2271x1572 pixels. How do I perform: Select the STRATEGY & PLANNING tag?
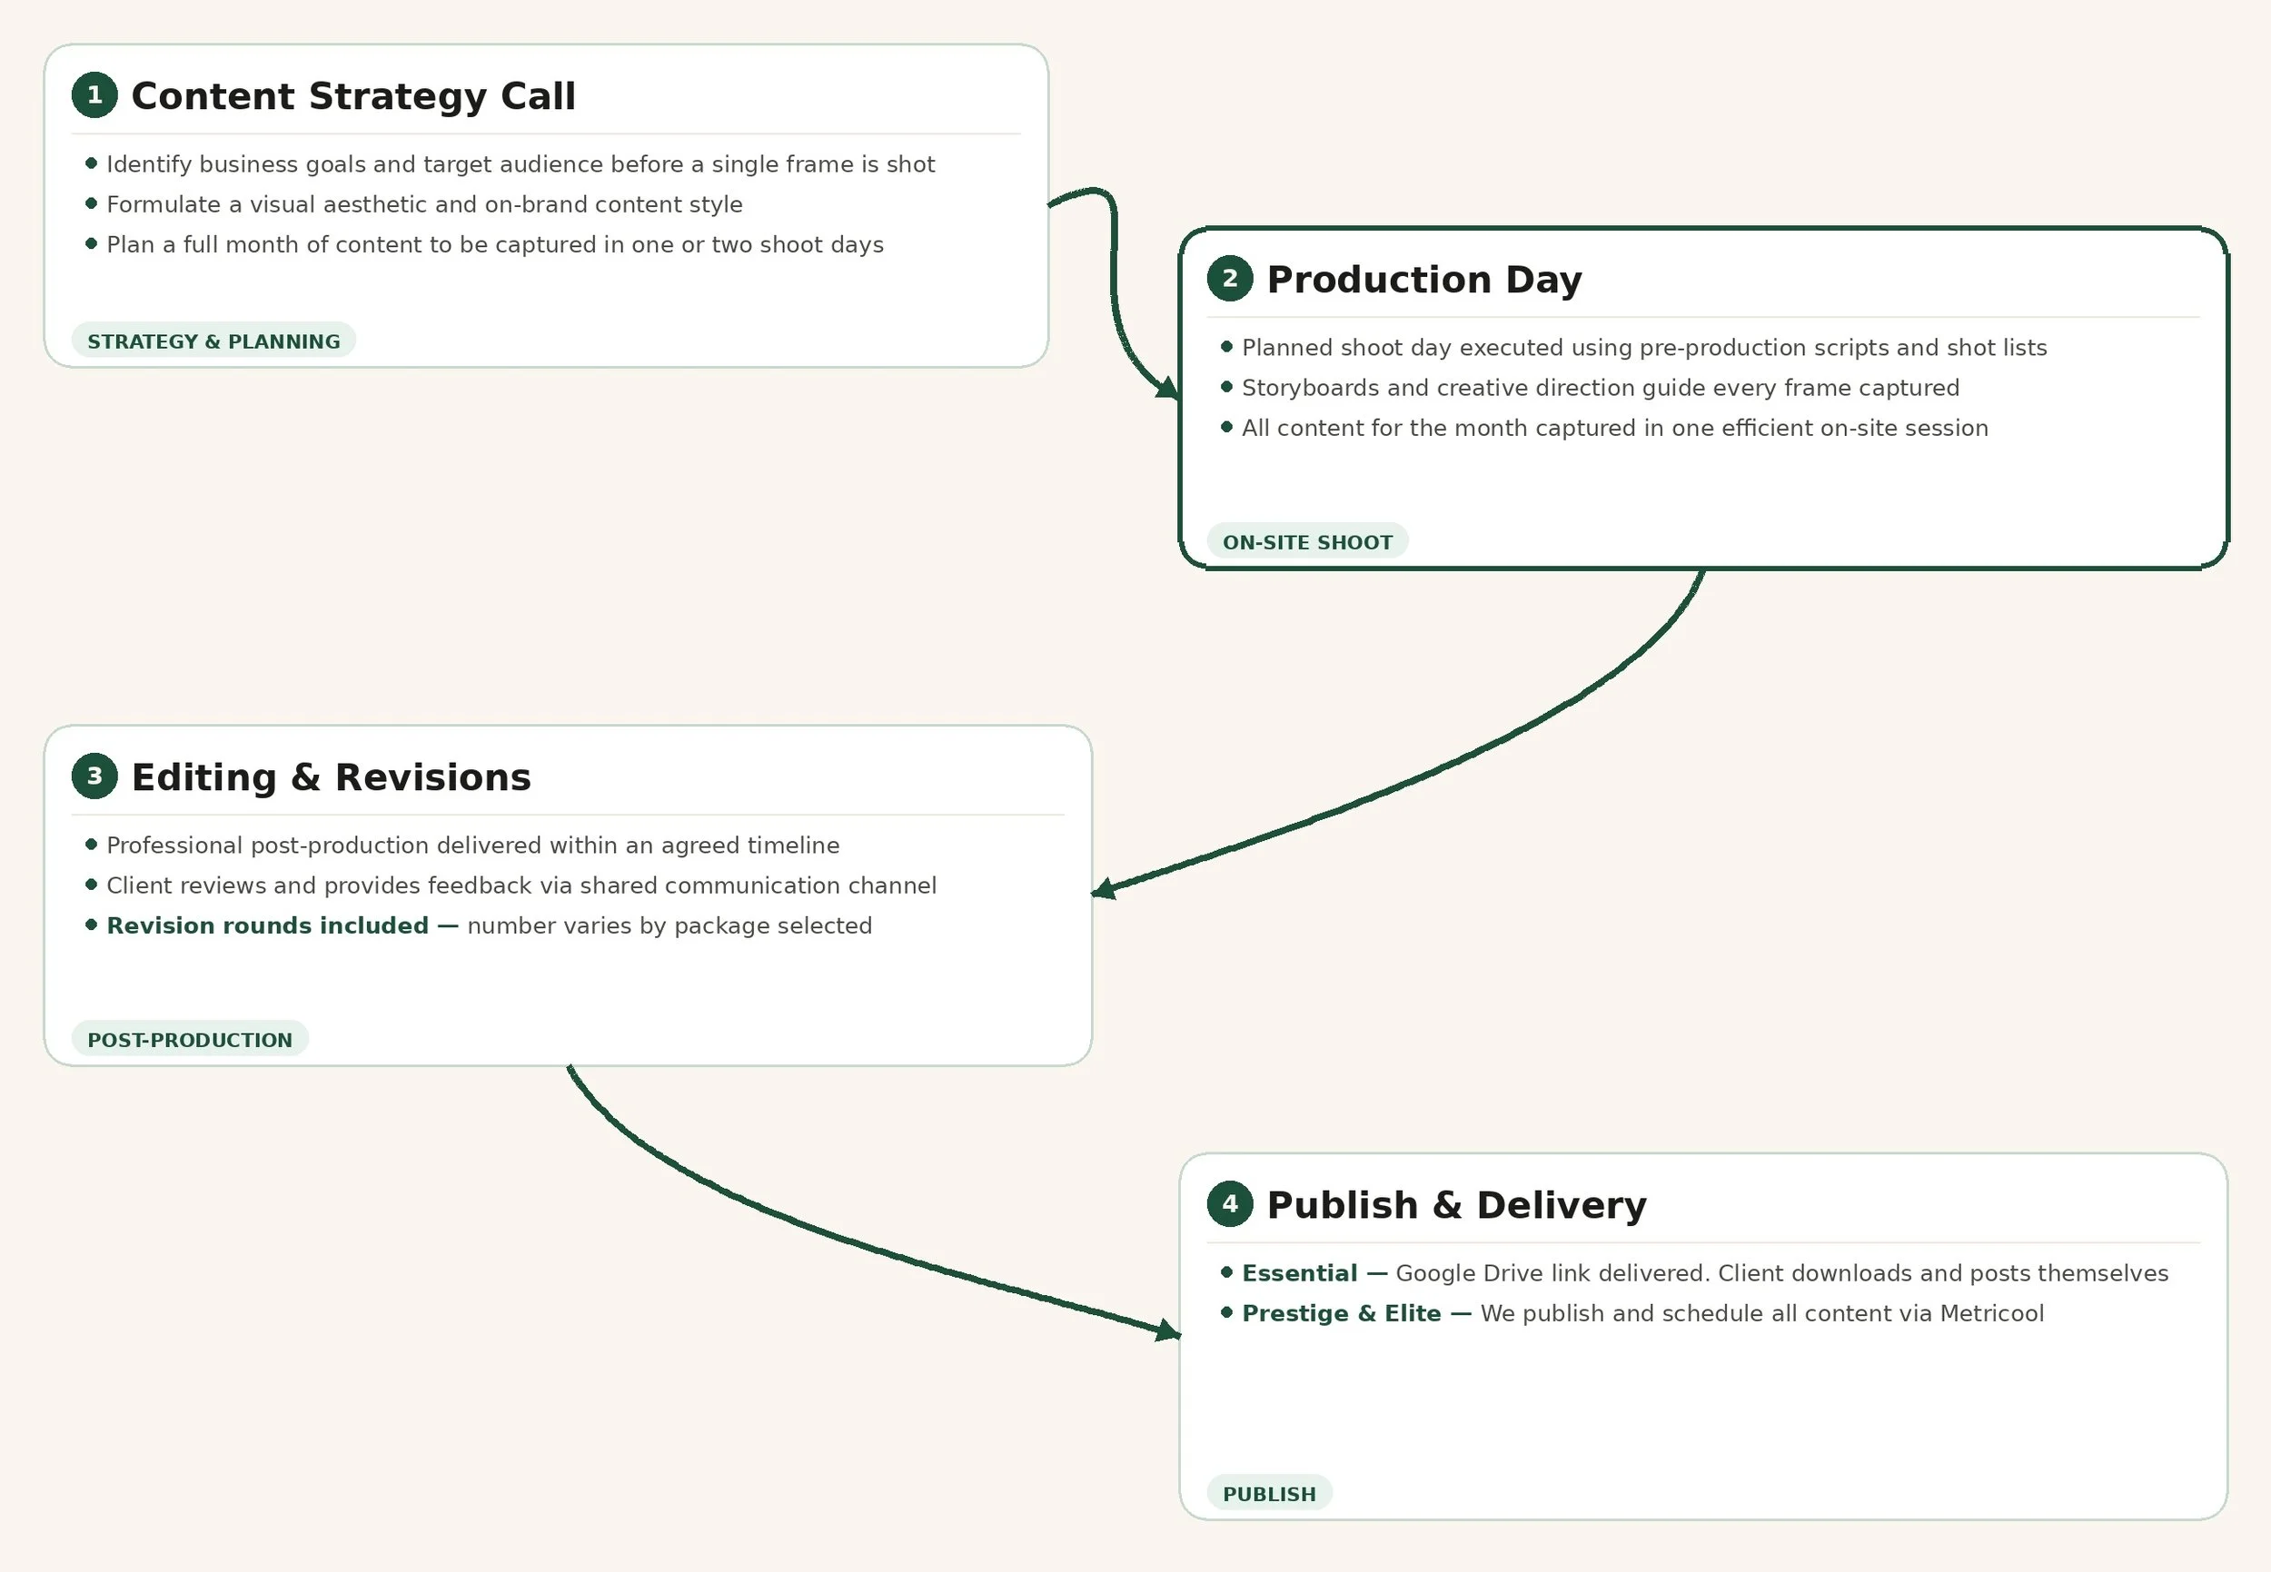213,341
